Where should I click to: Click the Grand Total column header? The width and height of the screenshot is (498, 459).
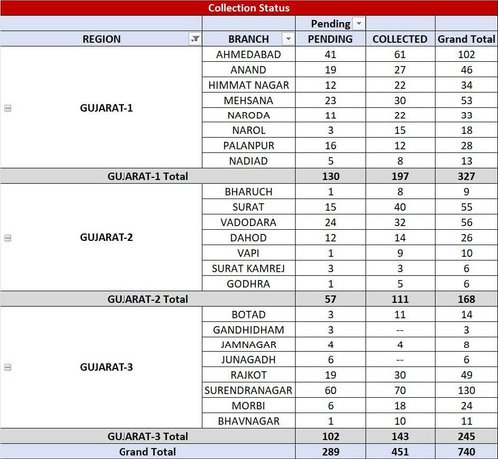(466, 39)
